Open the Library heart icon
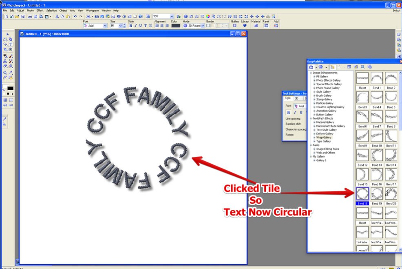The height and width of the screenshot is (269, 402). click(245, 26)
